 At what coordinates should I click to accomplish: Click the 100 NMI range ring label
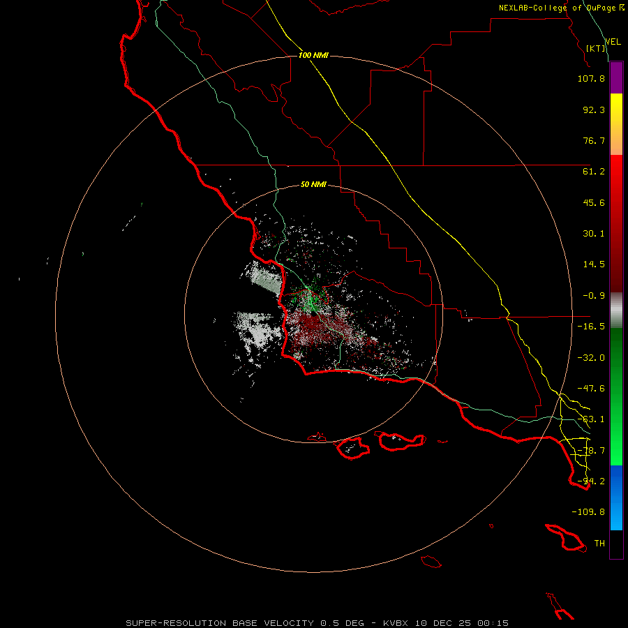click(x=313, y=55)
